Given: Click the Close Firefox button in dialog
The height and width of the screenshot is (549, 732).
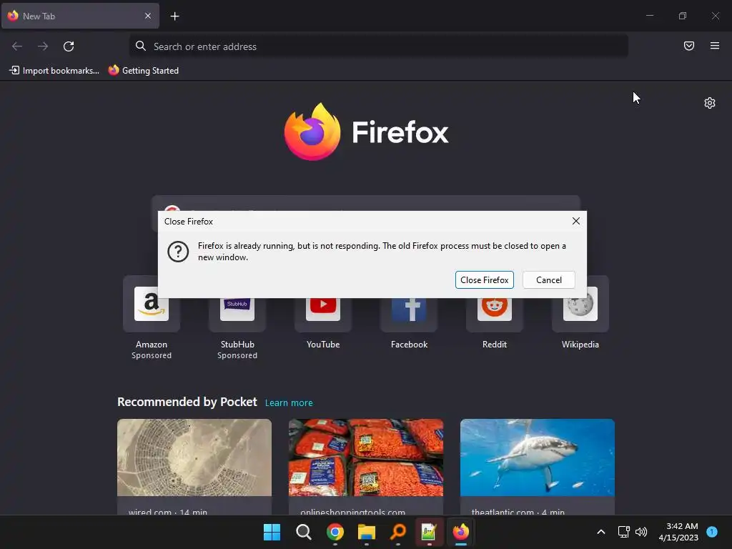Looking at the screenshot, I should [484, 280].
